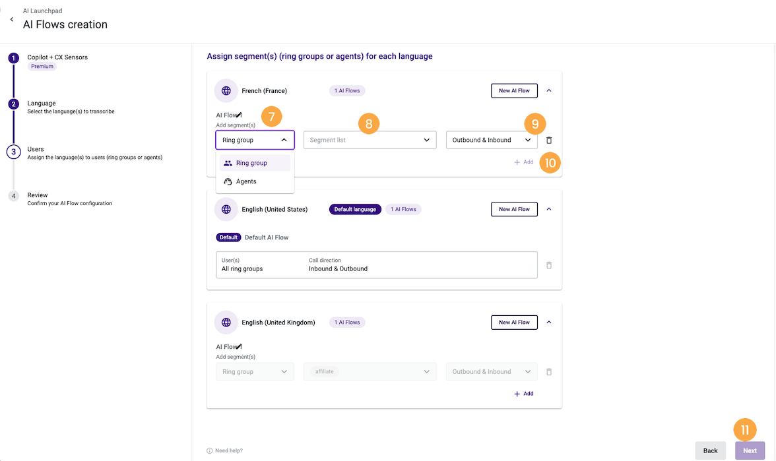The width and height of the screenshot is (776, 461).
Task: Click the Next button
Action: coord(750,450)
